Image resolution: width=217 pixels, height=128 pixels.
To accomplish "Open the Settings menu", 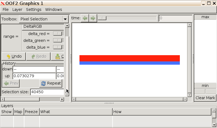I will click(34, 10).
